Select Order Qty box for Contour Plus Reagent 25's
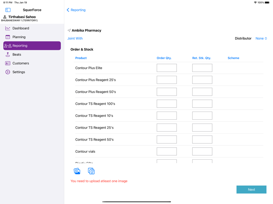The height and width of the screenshot is (204, 273). (167, 80)
